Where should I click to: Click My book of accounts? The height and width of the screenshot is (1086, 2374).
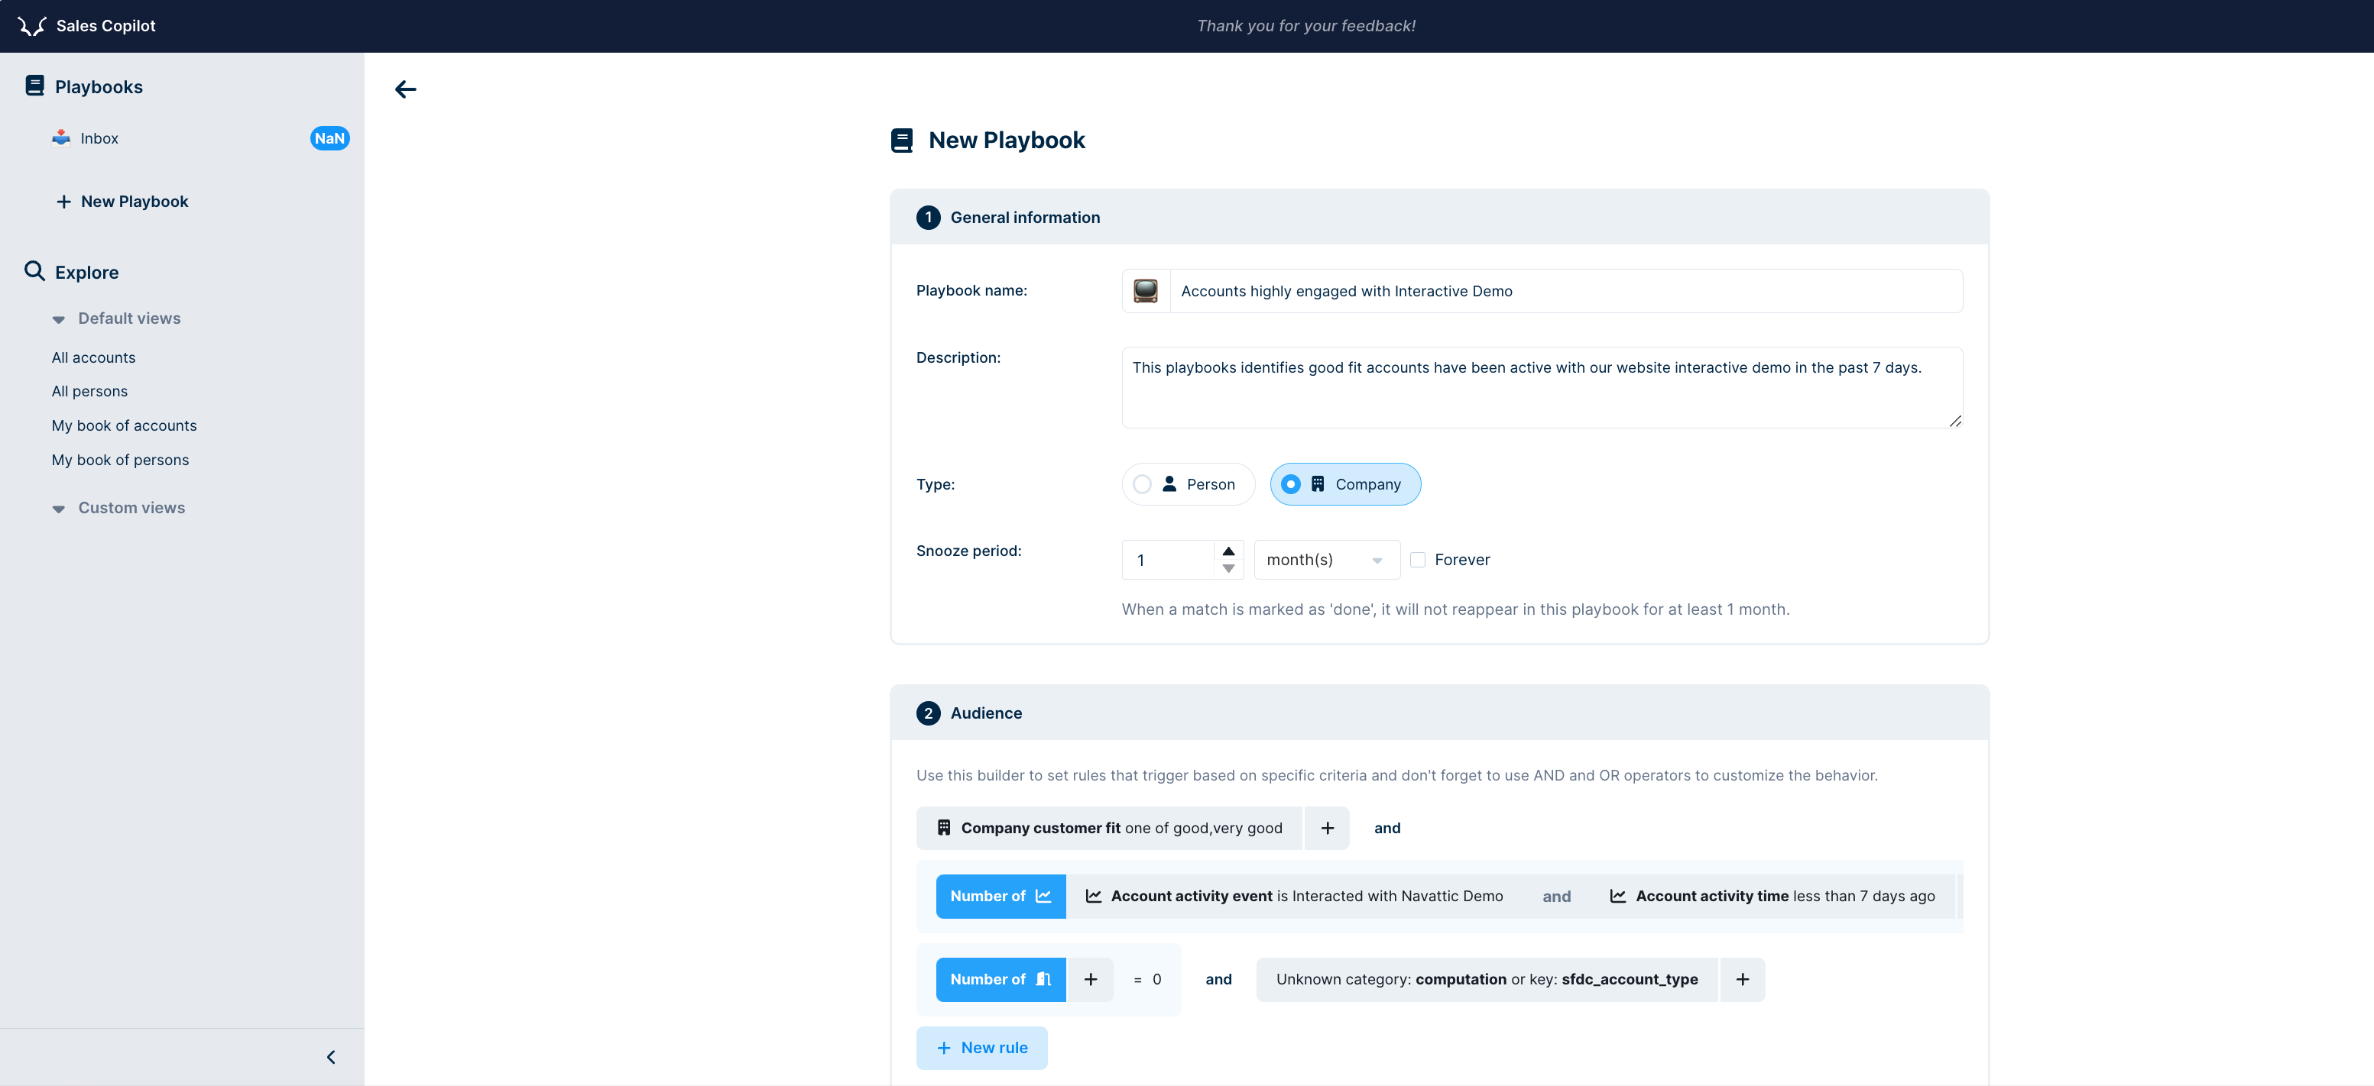(122, 425)
